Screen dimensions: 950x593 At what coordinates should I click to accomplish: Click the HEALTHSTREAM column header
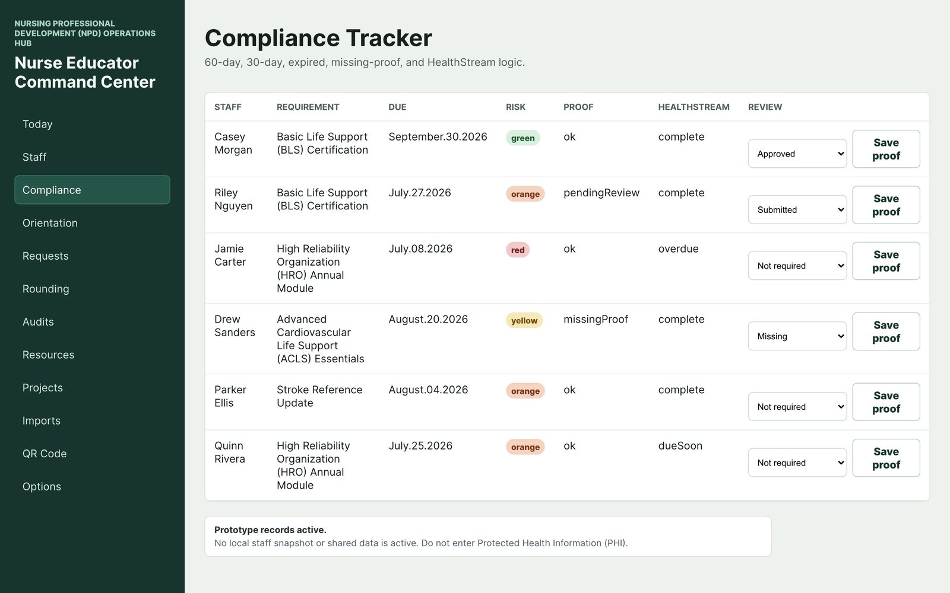point(693,107)
